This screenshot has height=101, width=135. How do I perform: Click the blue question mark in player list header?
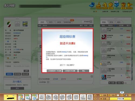[x=115, y=26]
